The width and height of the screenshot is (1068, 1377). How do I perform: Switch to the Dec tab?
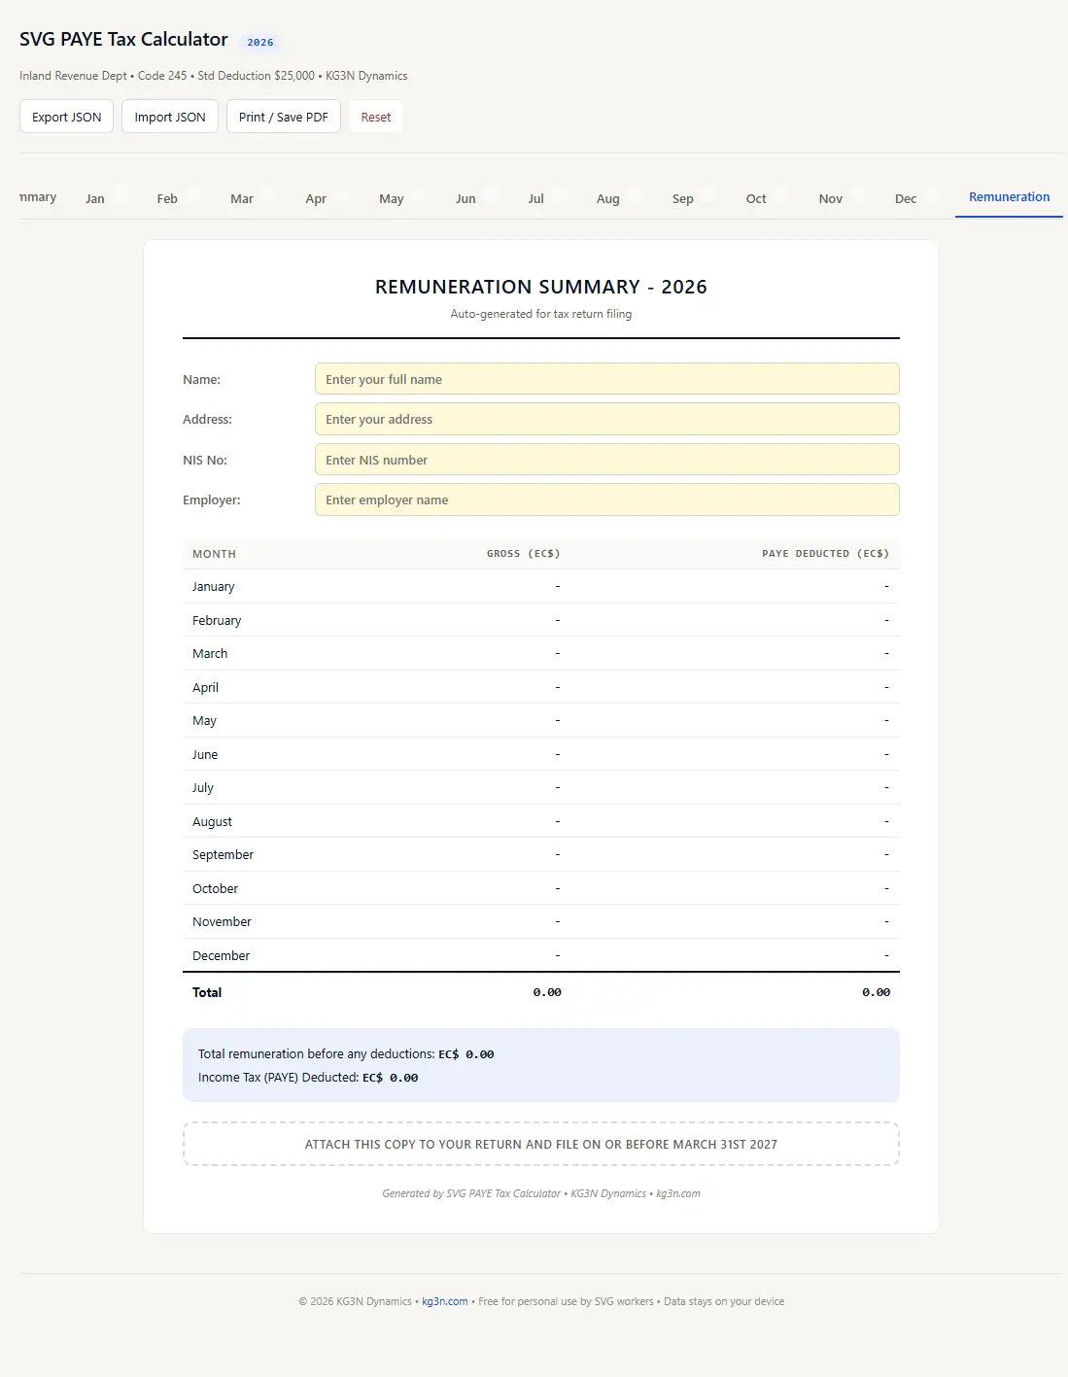906,198
